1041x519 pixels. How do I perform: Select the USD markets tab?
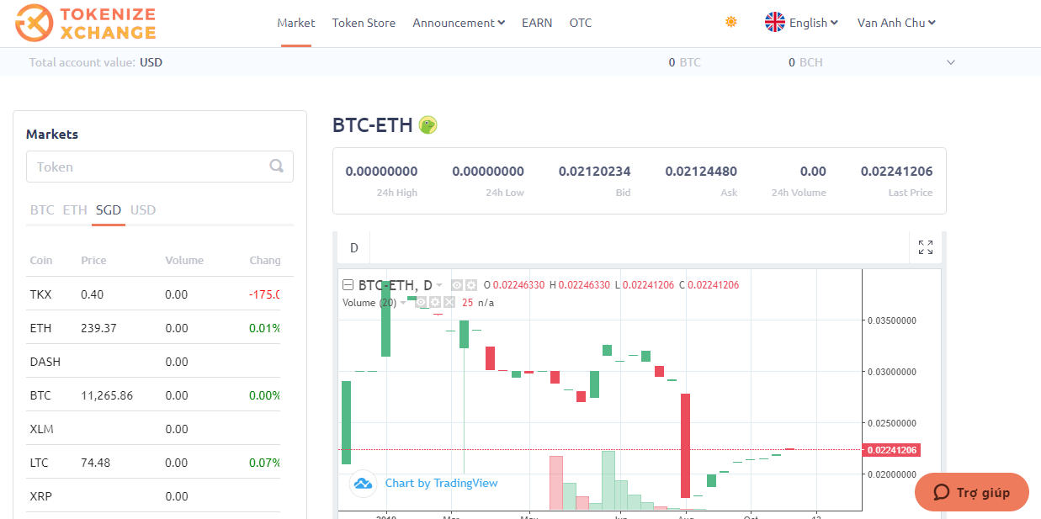pos(143,209)
